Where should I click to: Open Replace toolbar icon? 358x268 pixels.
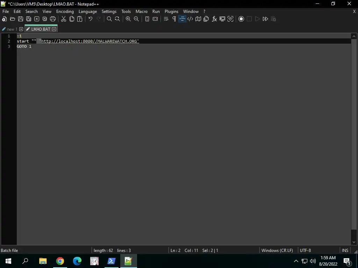(x=117, y=19)
